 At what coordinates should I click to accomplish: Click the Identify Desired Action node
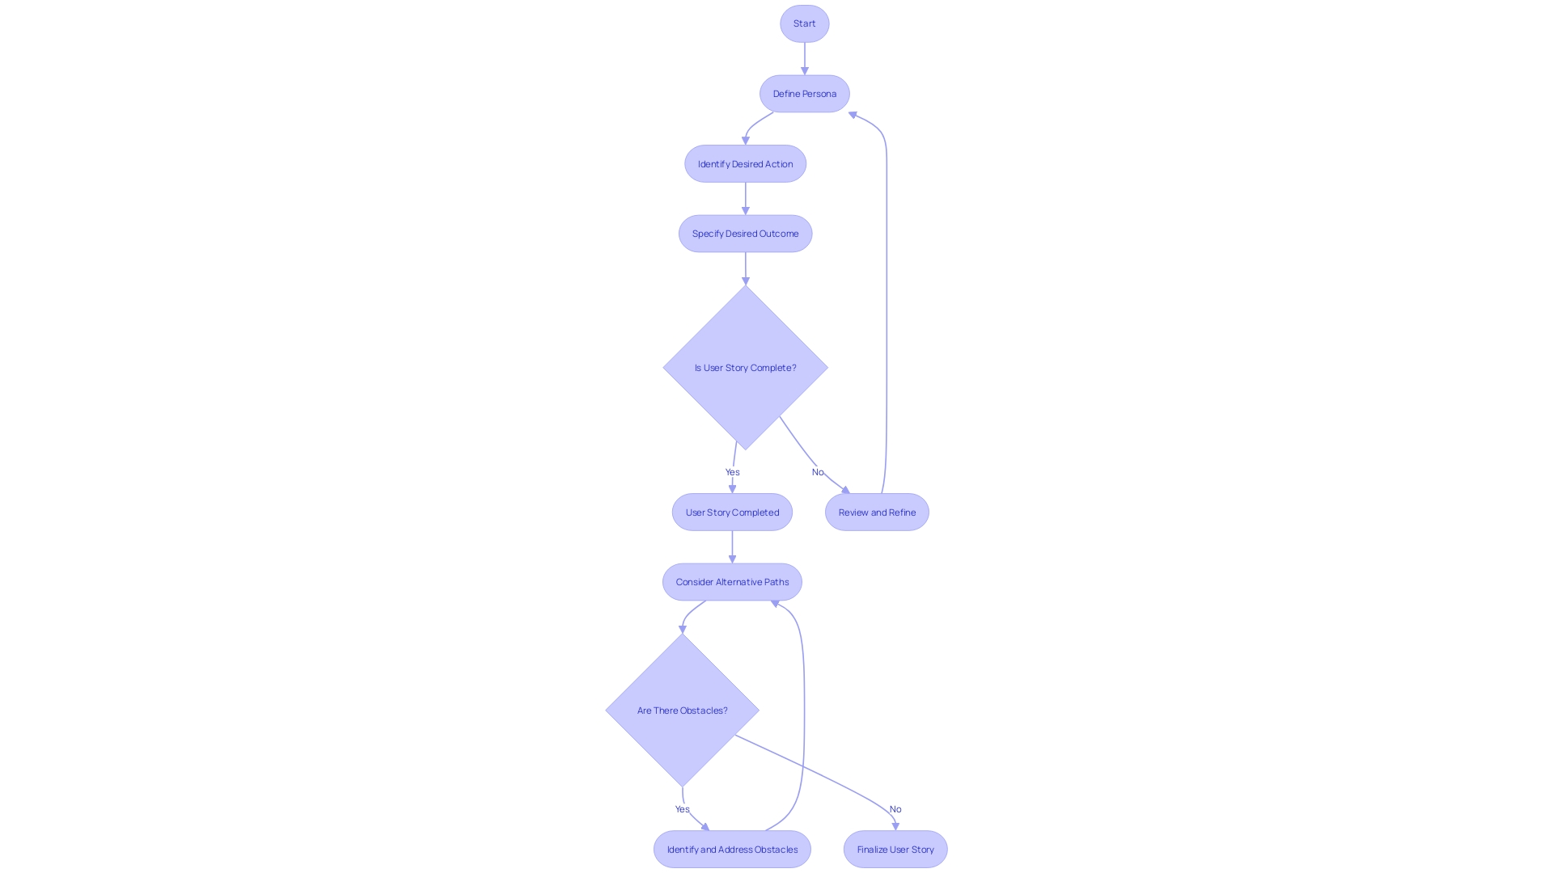point(744,163)
